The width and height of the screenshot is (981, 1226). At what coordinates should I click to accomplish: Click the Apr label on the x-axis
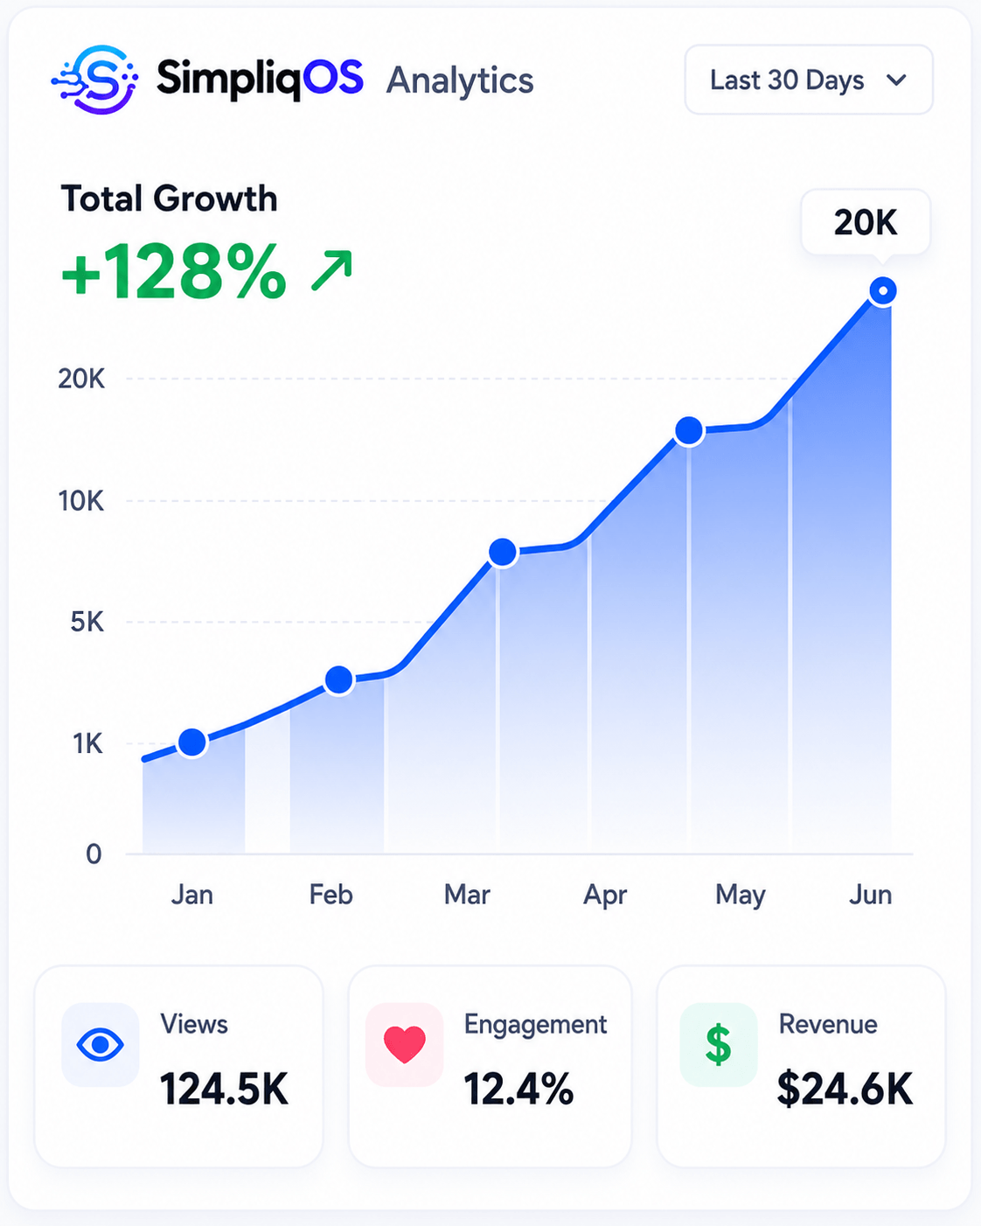[x=605, y=895]
